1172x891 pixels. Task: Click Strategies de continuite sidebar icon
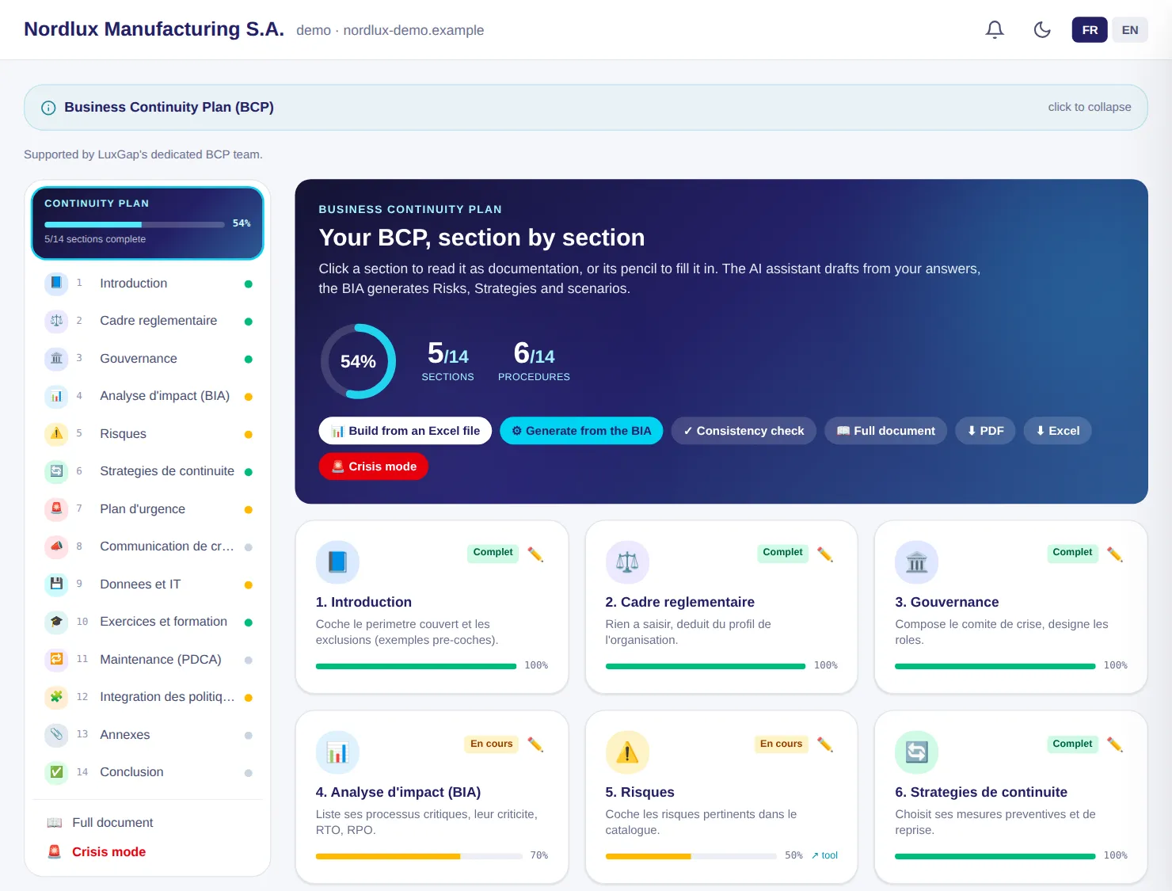[56, 471]
